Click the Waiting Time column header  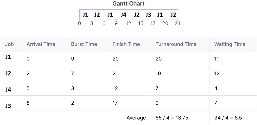[x=230, y=44]
